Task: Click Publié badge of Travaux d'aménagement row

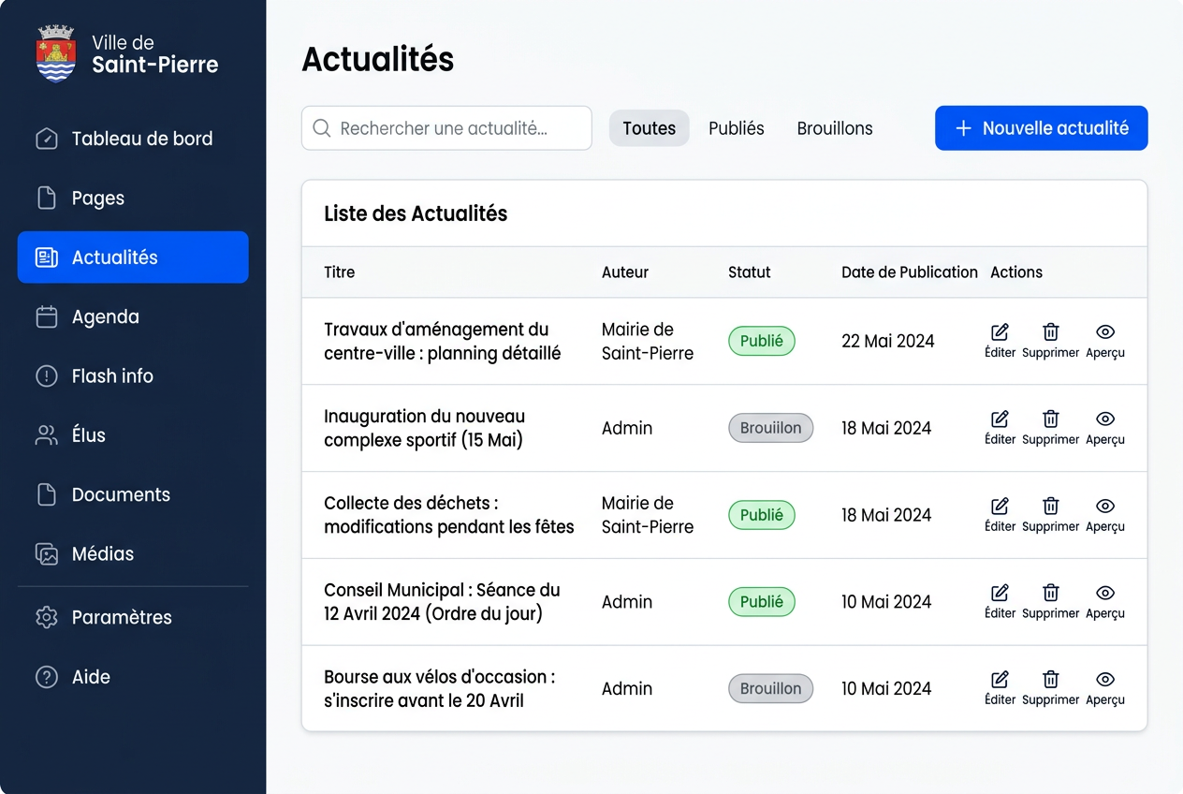Action: coord(762,341)
